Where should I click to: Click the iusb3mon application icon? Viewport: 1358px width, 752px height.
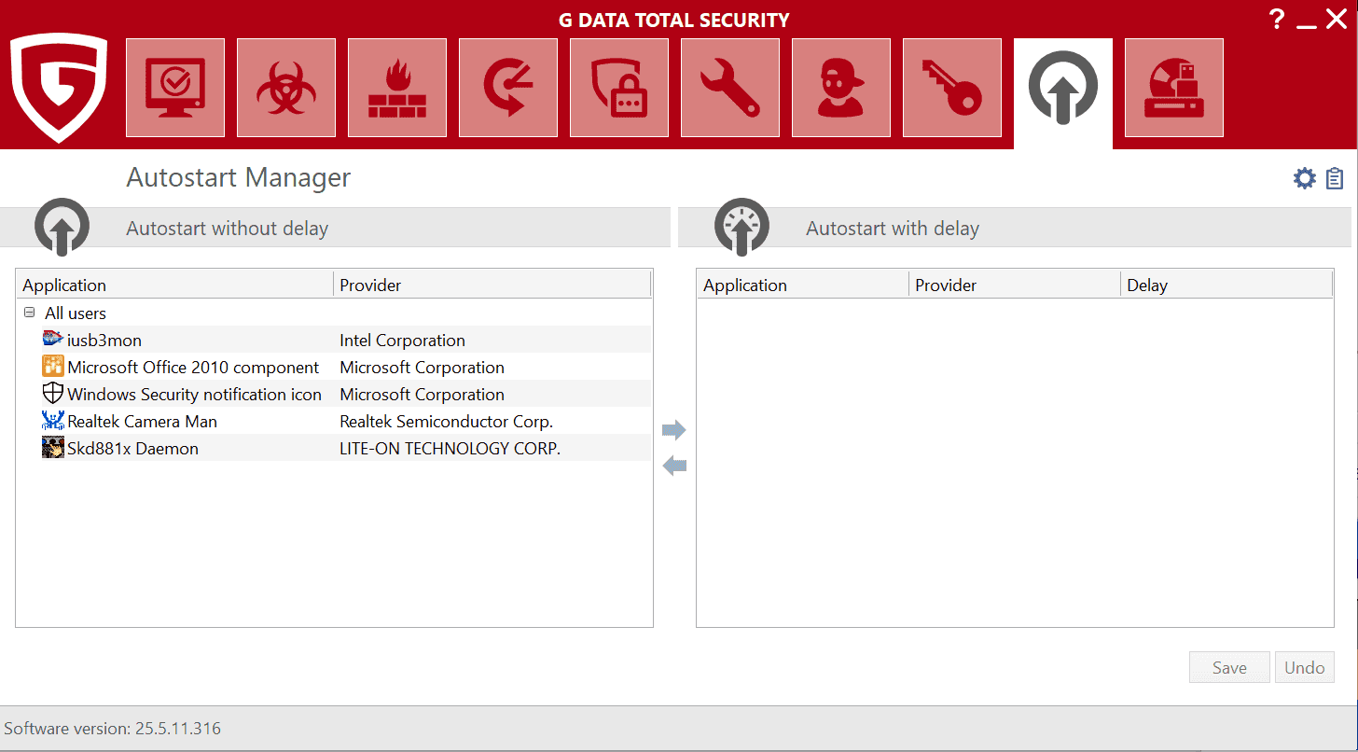pyautogui.click(x=53, y=340)
